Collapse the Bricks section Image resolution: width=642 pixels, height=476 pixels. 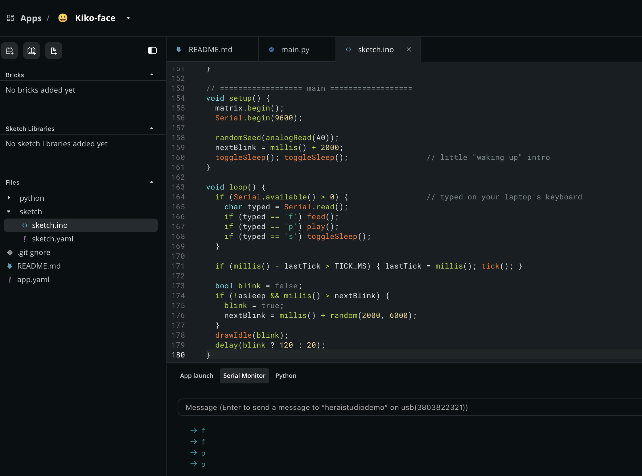click(x=152, y=75)
